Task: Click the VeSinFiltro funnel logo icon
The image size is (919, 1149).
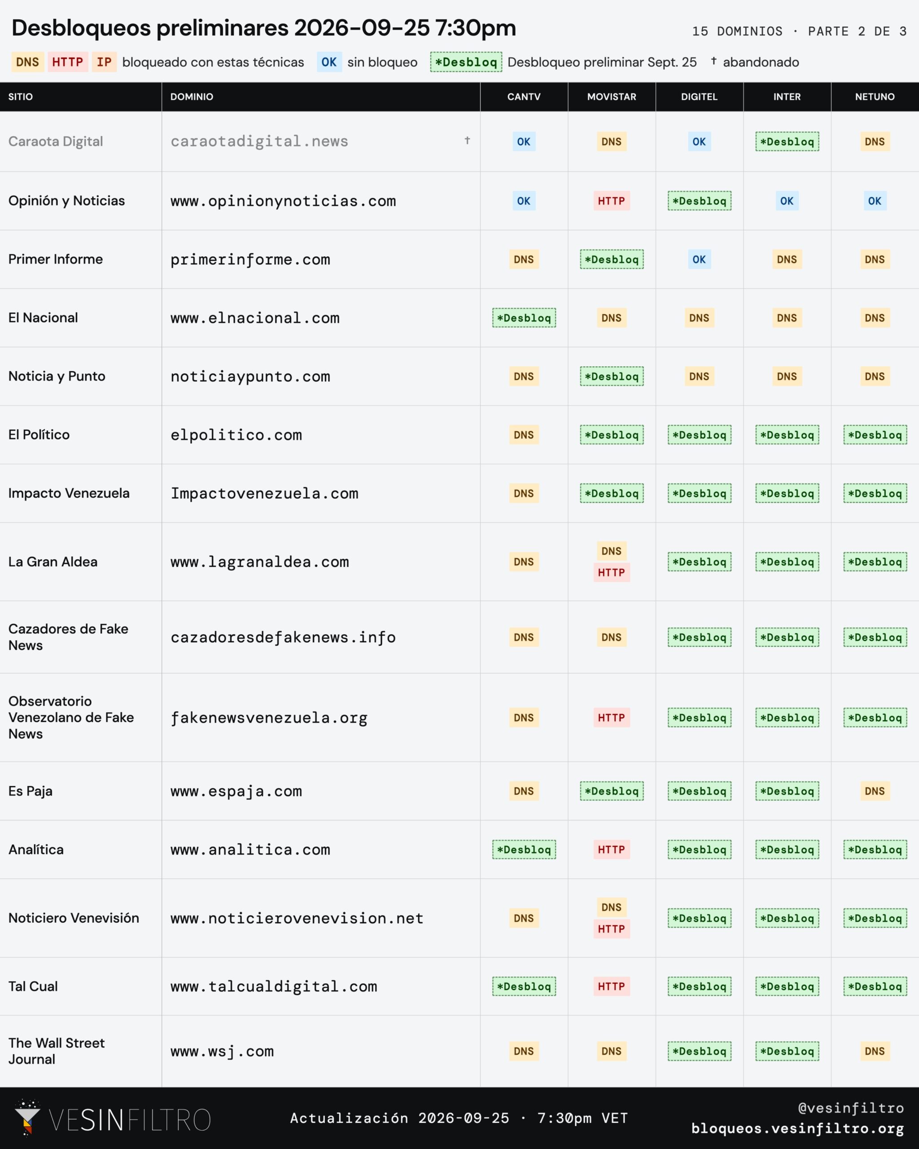Action: 27,1117
